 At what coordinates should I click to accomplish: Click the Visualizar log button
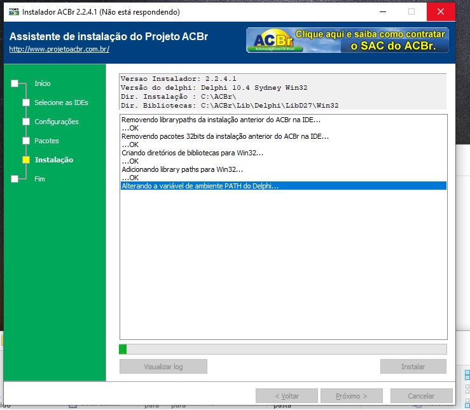pos(163,367)
